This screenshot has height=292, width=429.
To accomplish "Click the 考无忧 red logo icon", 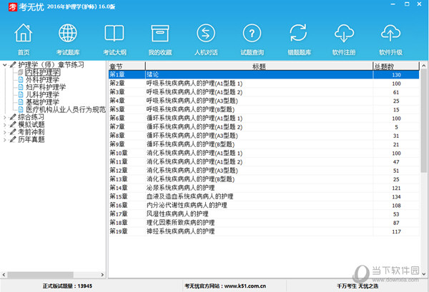I will 13,7.
